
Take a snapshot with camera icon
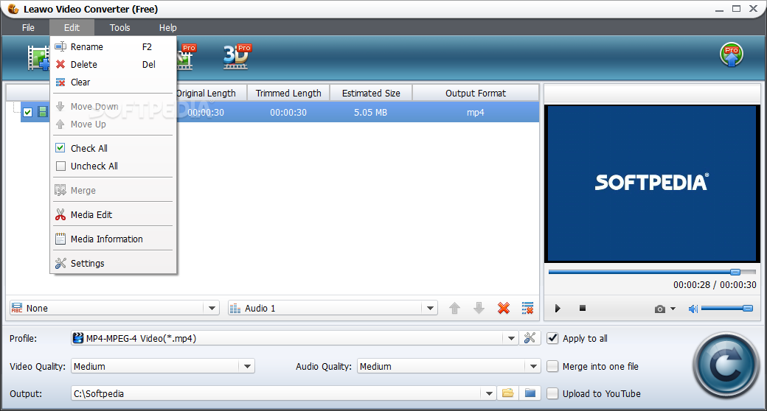pos(660,309)
